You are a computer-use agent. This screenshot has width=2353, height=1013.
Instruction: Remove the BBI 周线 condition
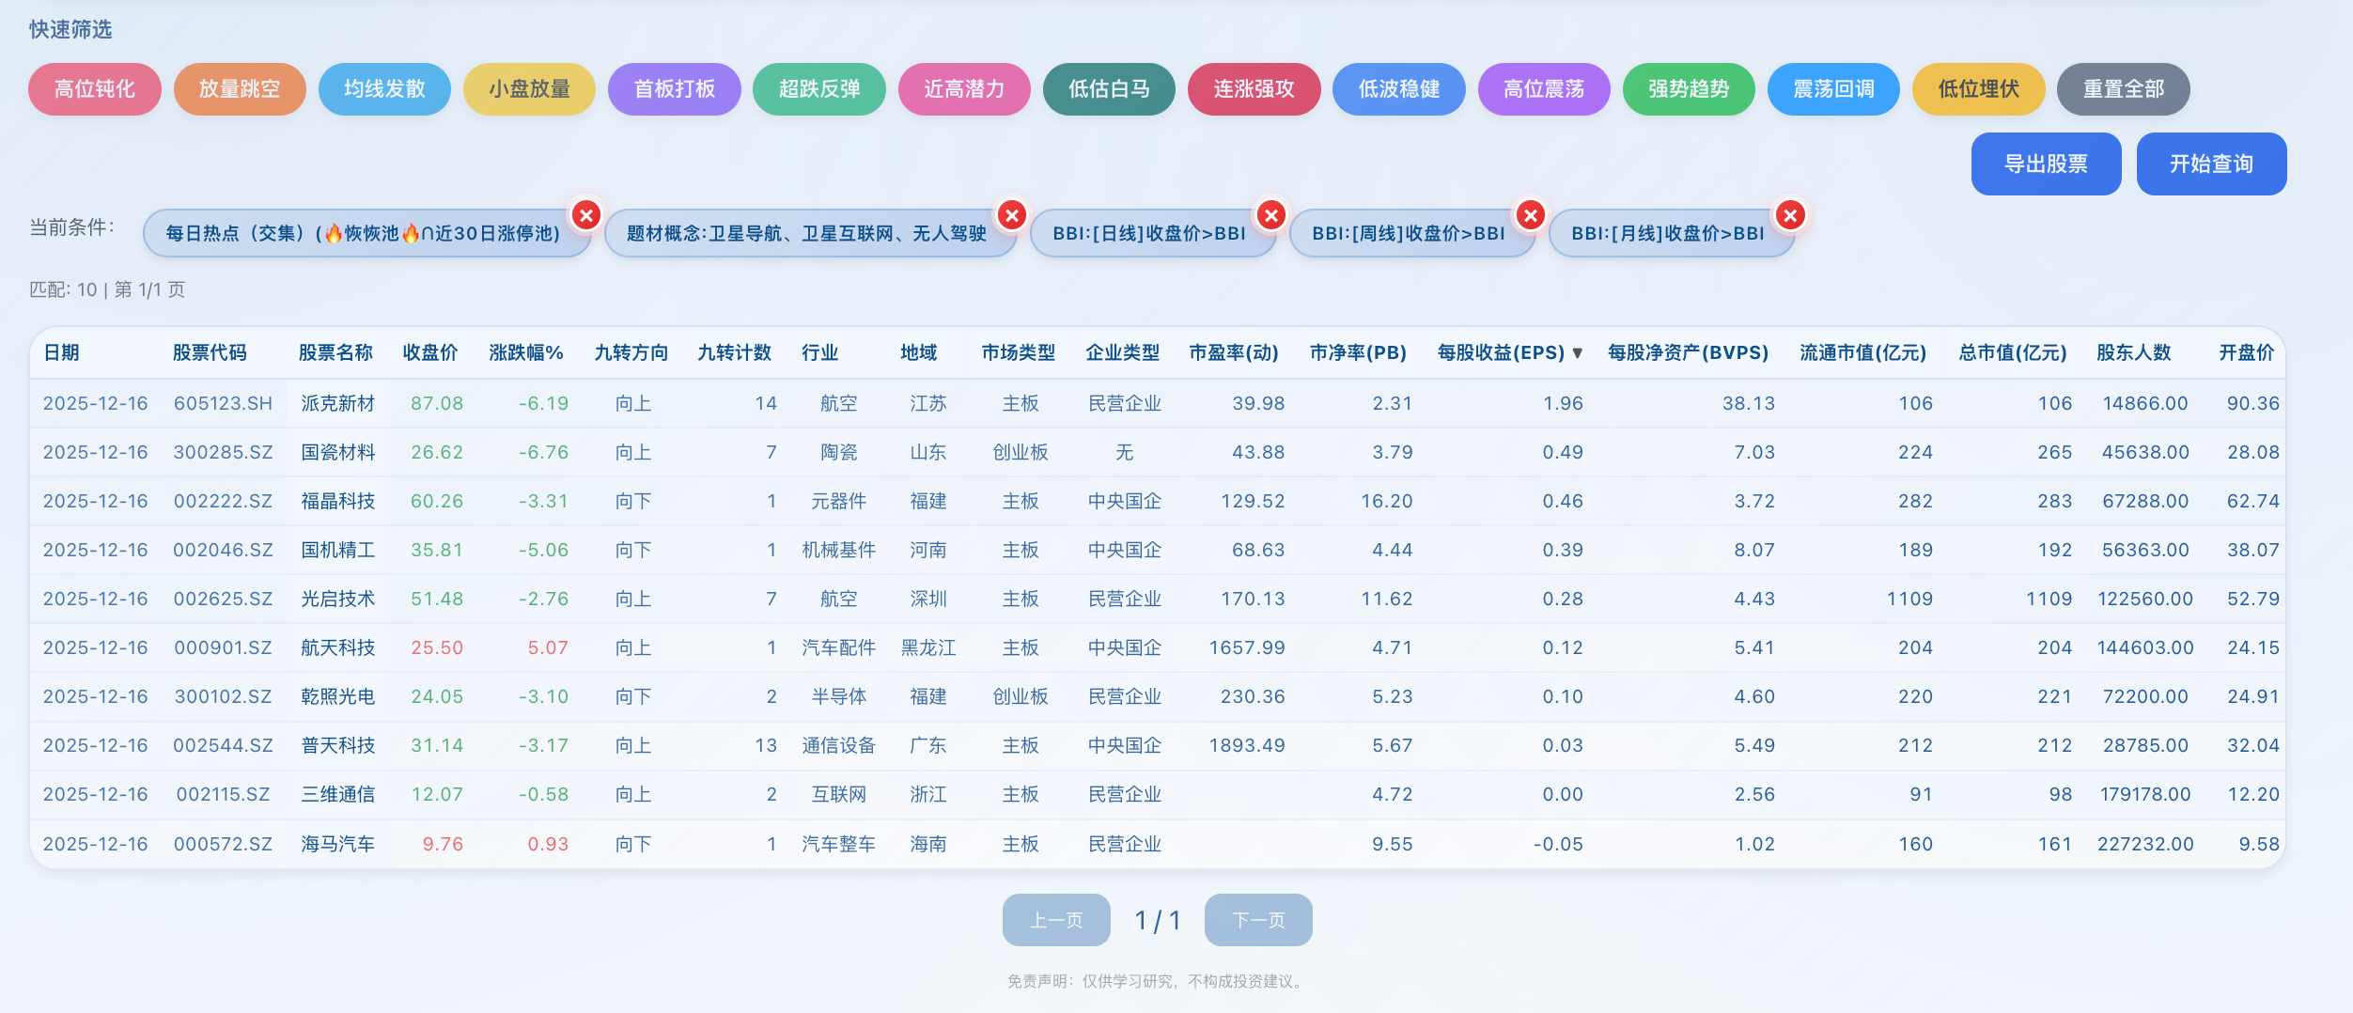[x=1531, y=215]
